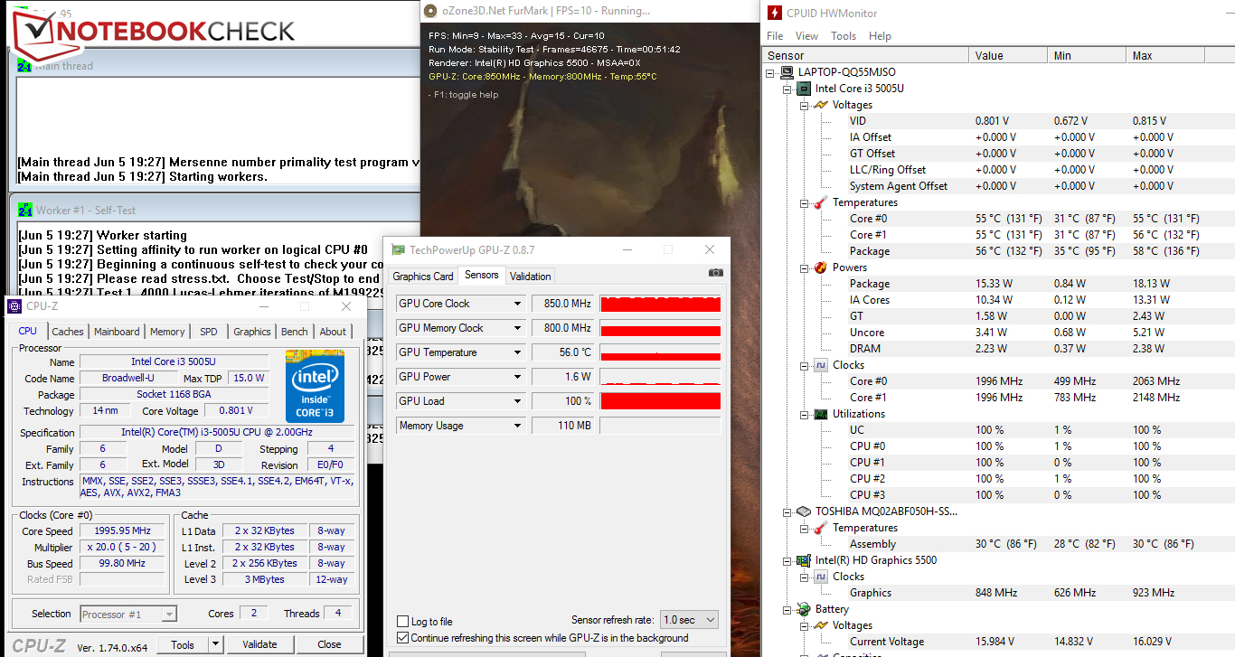Open the About tab in CPU-Z
1235x657 pixels.
(x=333, y=332)
